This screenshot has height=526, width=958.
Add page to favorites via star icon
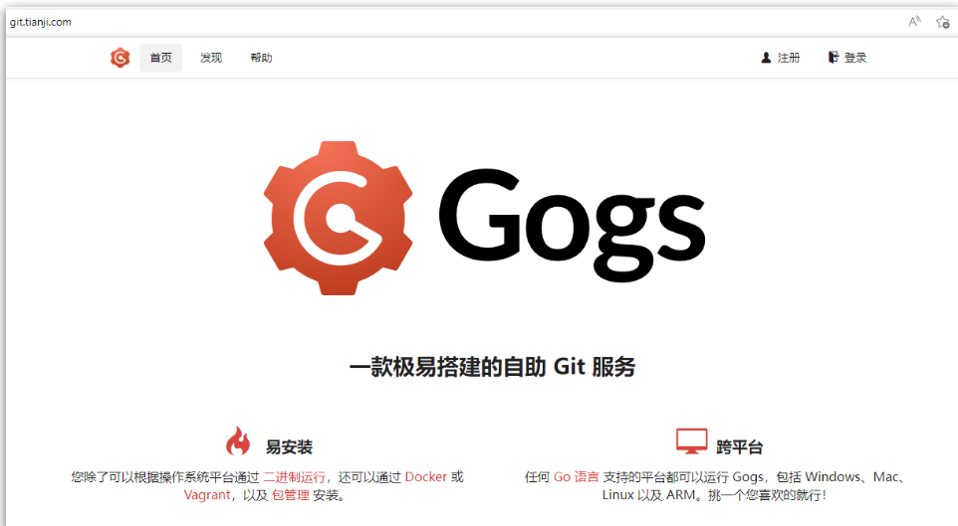(942, 22)
